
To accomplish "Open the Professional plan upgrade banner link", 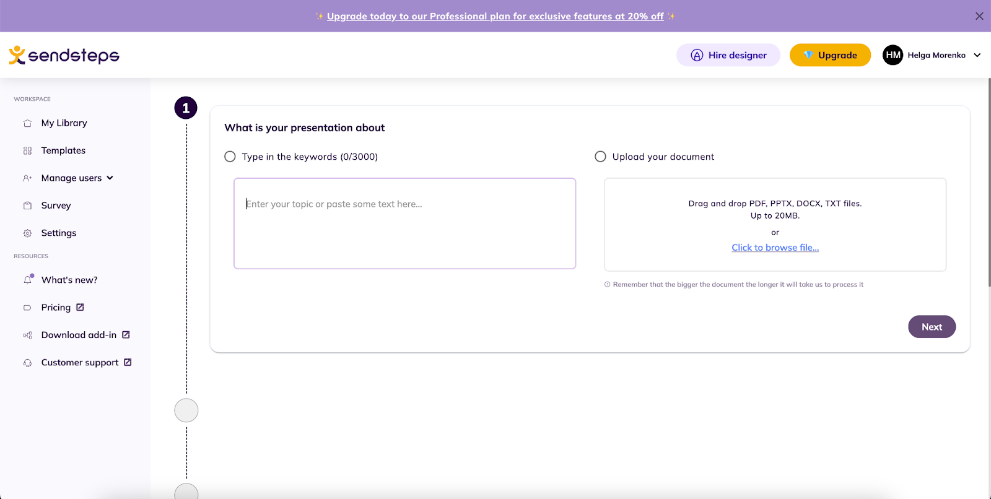I will 495,16.
